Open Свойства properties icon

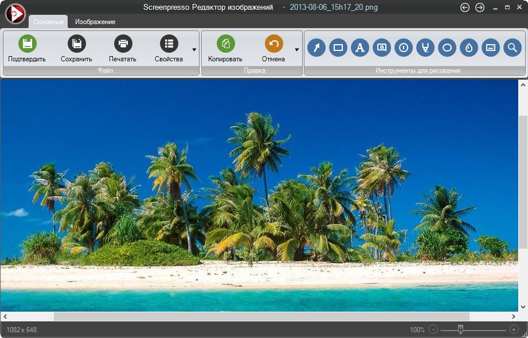(x=169, y=44)
